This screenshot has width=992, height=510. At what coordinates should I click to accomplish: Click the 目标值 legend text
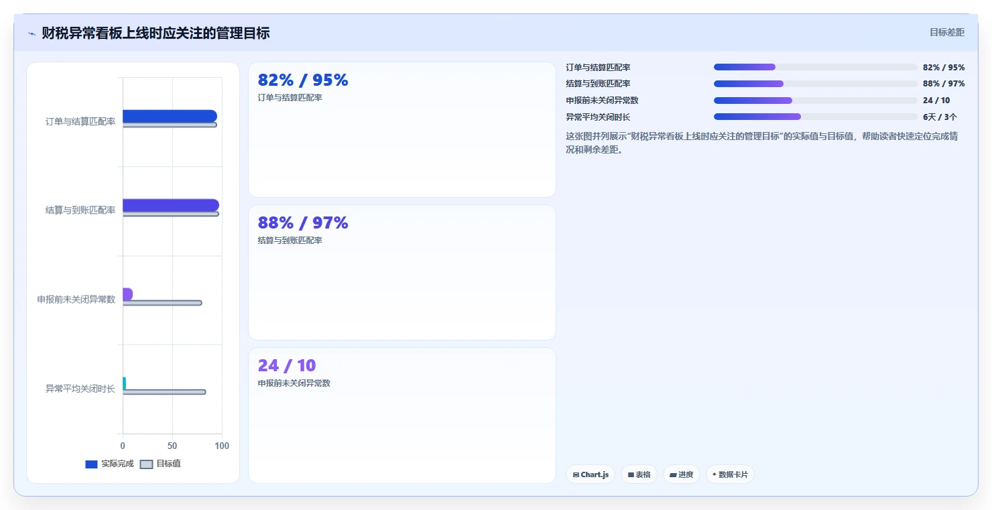168,464
